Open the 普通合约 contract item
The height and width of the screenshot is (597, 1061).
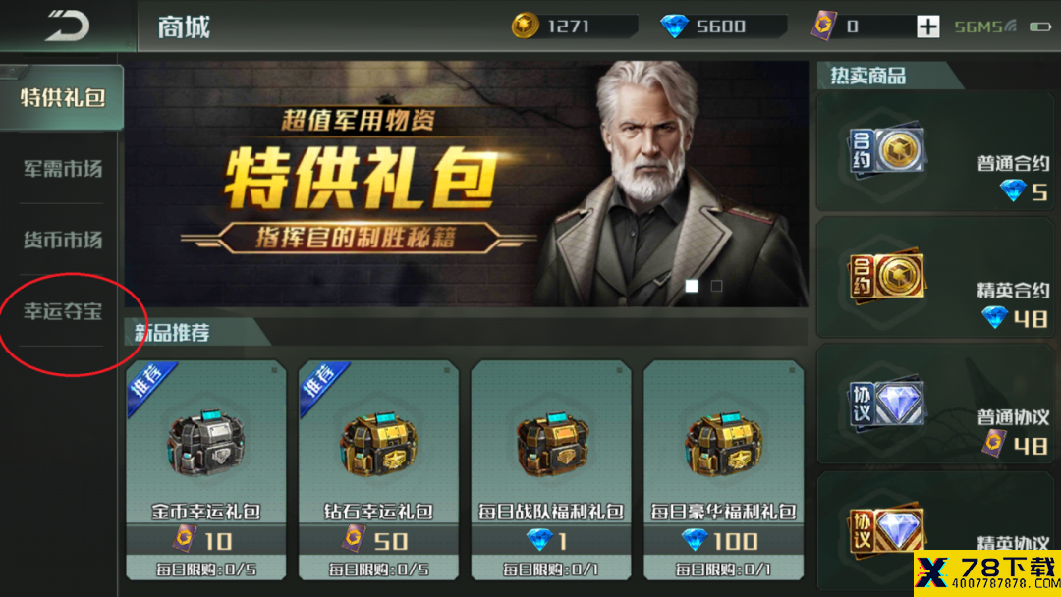pos(935,152)
